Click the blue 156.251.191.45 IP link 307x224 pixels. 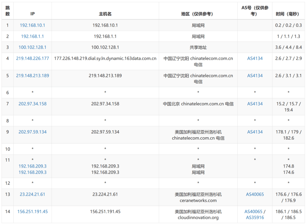click(33, 211)
